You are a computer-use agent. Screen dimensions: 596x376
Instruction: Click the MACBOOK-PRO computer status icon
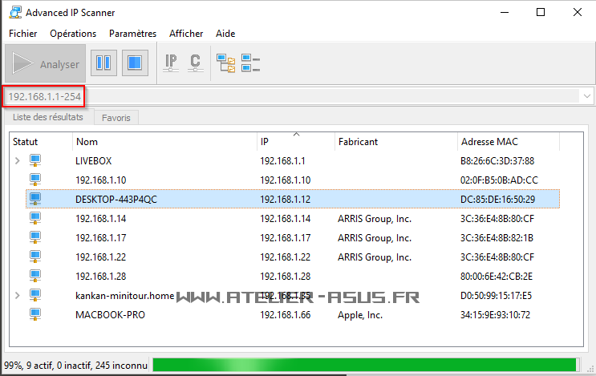click(x=35, y=315)
